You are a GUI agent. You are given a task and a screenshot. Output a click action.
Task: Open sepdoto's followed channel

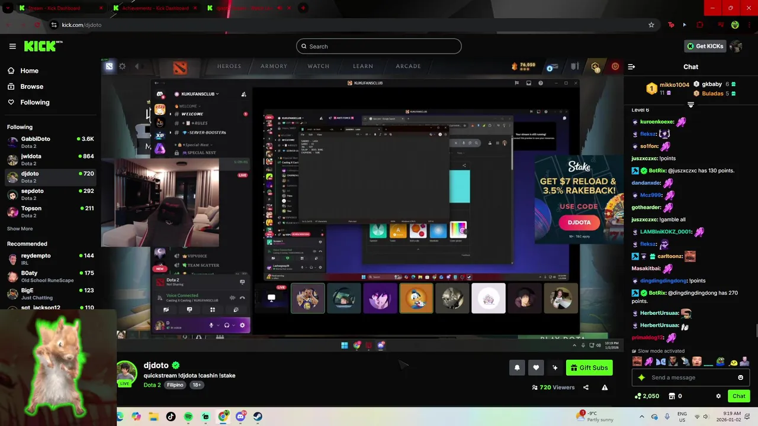pos(50,194)
